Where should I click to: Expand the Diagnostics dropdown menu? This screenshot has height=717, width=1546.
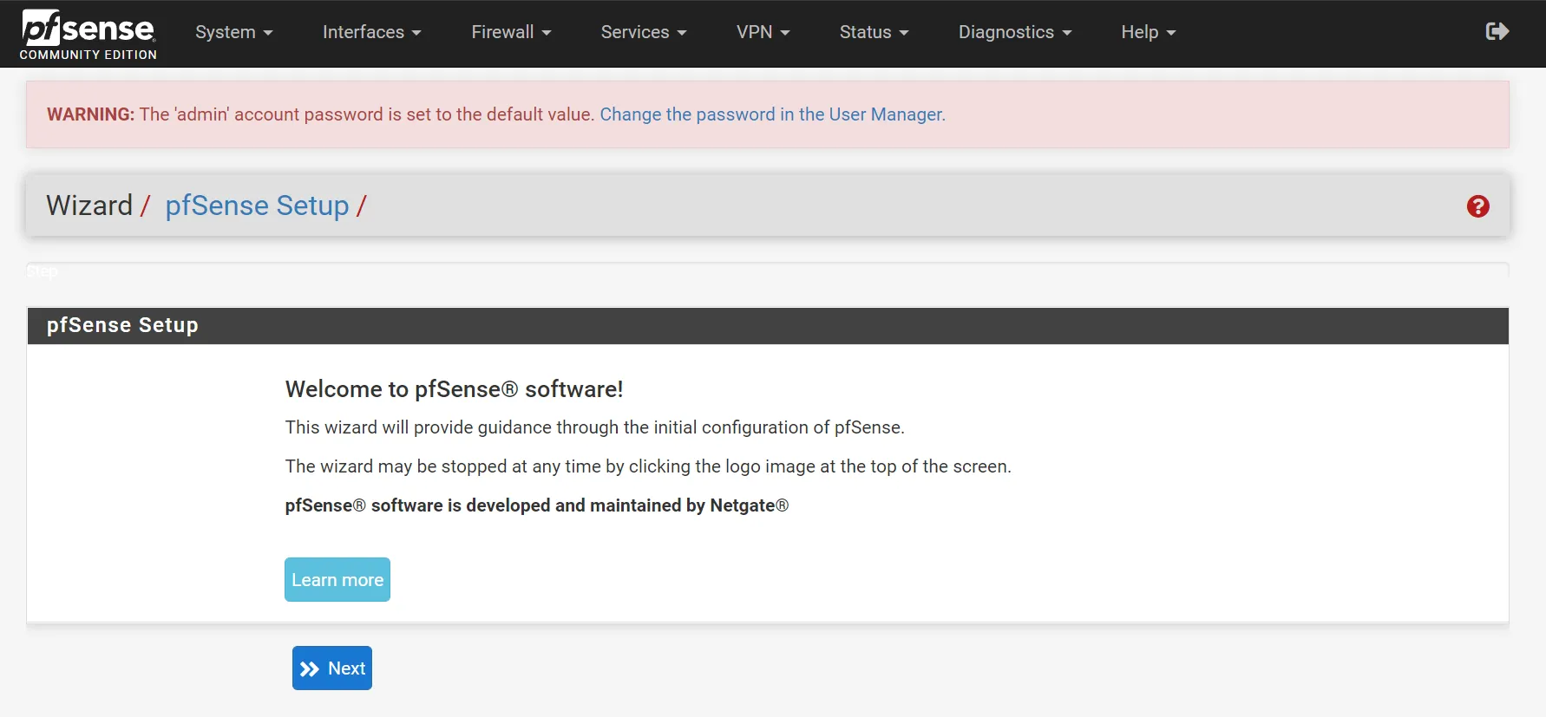(1015, 32)
